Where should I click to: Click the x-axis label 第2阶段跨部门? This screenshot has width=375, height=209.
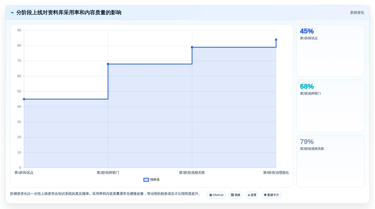pyautogui.click(x=108, y=173)
